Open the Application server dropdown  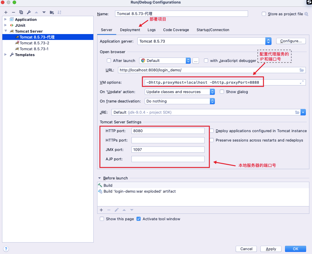268,41
